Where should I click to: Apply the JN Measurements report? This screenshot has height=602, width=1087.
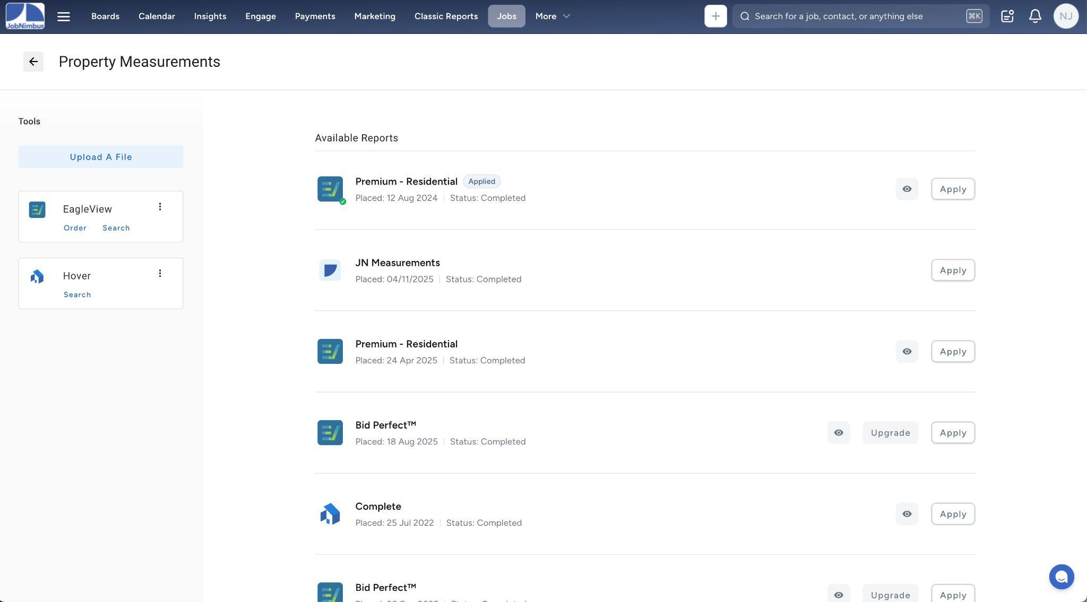tap(952, 271)
